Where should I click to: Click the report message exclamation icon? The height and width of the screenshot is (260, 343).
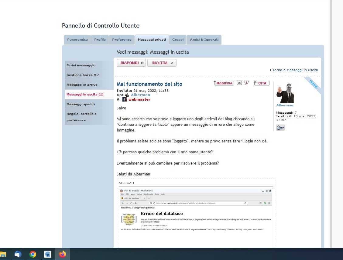click(x=246, y=83)
